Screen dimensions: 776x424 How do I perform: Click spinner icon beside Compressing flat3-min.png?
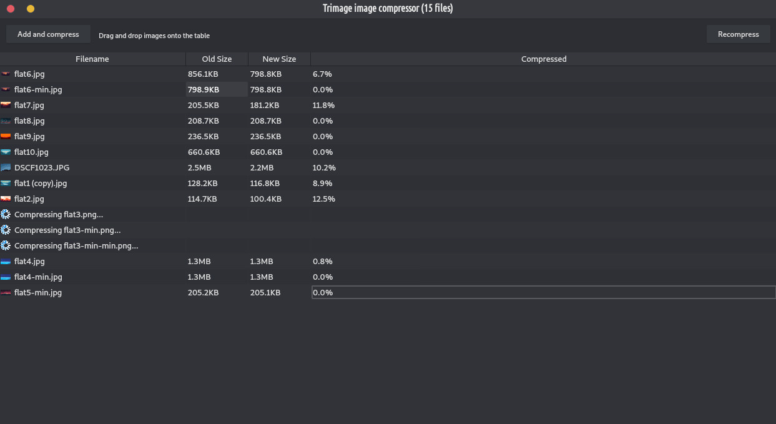(x=6, y=230)
